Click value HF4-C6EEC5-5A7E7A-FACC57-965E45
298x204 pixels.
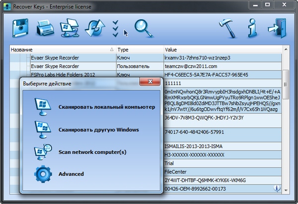click(206, 75)
